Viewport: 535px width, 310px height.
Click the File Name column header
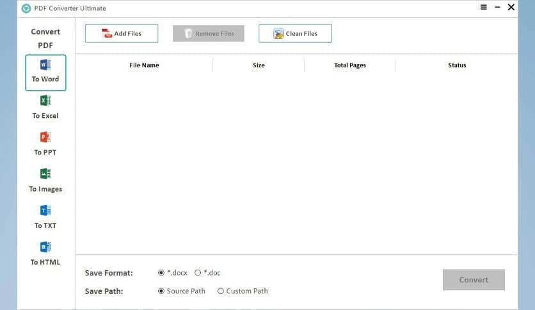144,65
